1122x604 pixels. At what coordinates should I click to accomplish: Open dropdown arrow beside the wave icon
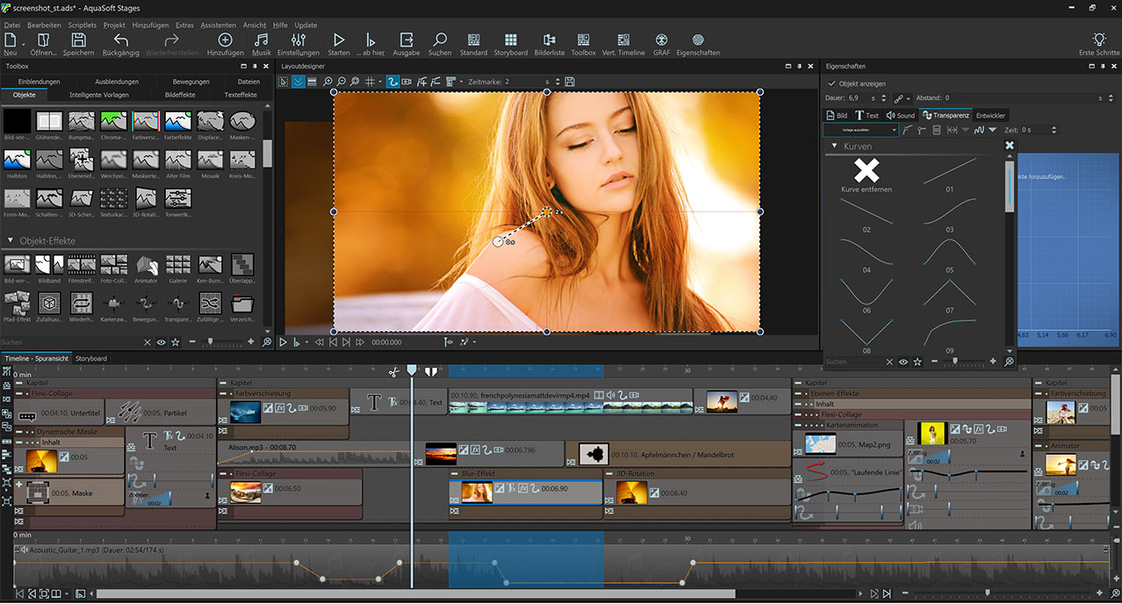pos(993,130)
